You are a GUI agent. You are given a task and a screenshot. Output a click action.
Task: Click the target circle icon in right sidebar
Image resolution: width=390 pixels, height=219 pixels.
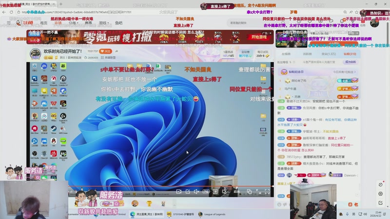380,194
